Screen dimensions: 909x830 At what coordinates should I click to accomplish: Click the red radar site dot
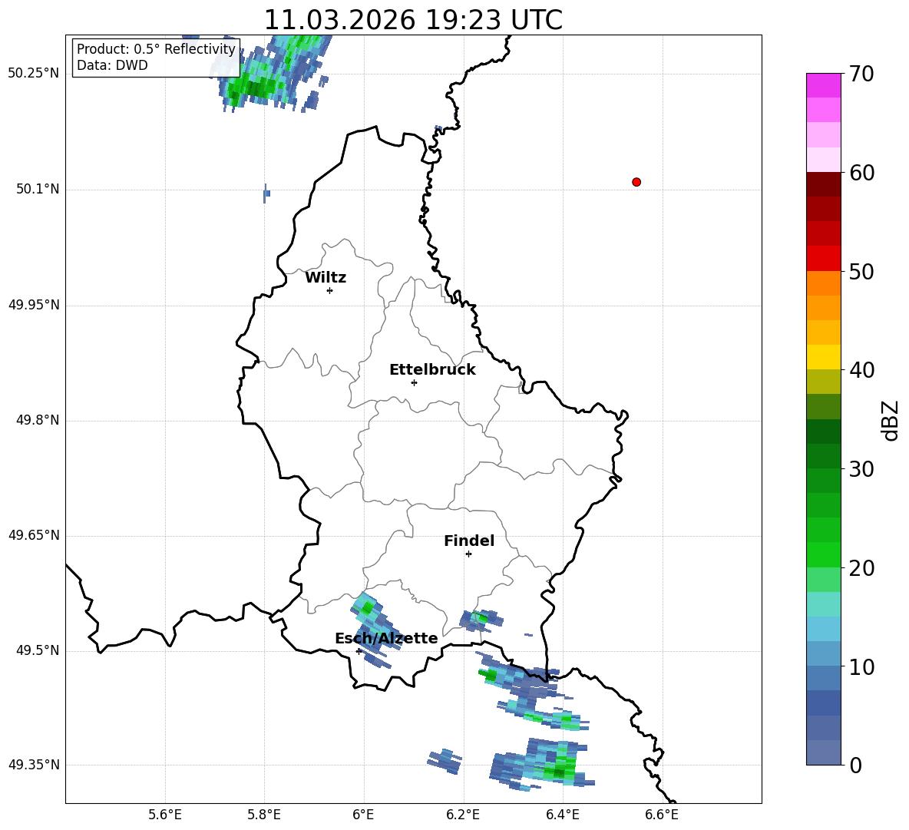636,182
